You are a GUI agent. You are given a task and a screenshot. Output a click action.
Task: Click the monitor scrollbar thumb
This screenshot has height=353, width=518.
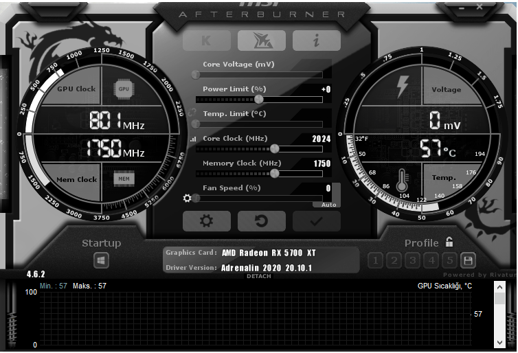coord(499,298)
